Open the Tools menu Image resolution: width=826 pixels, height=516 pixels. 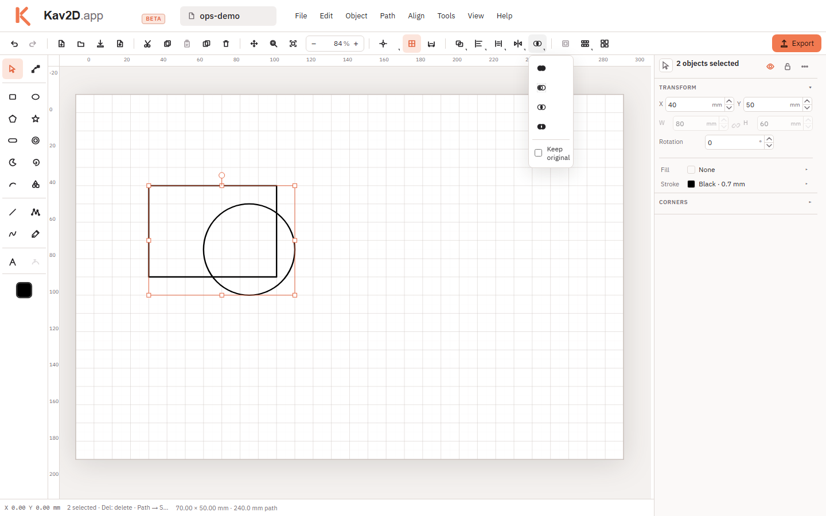446,16
